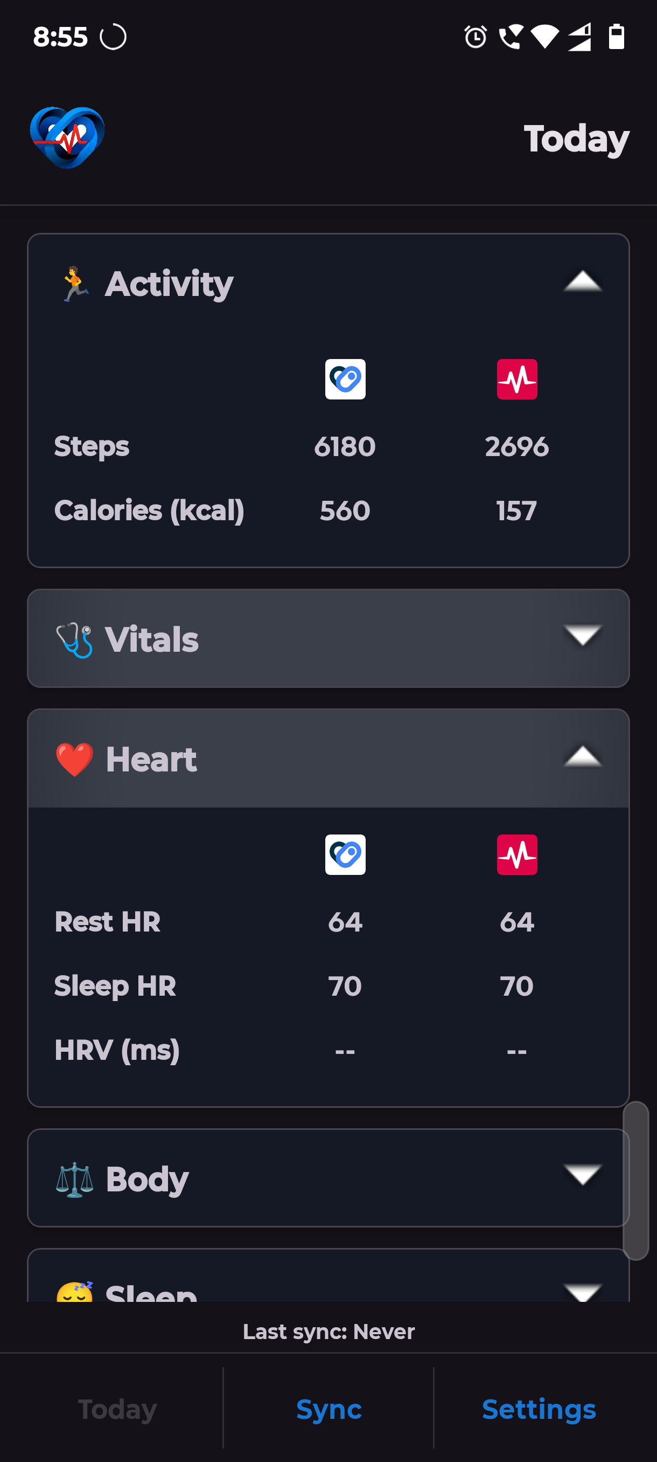Tap the Last sync: Never status text
Viewport: 657px width, 1462px height.
(x=328, y=1332)
